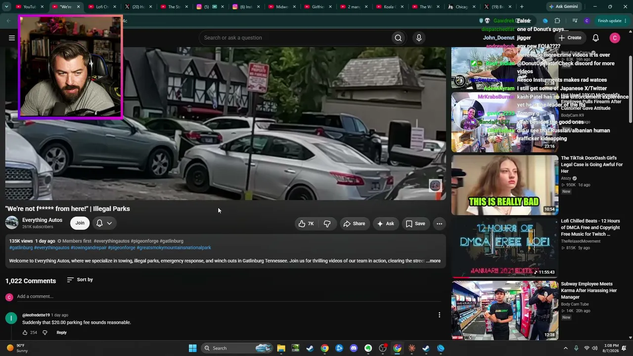Open the Sort by comments dropdown
The height and width of the screenshot is (356, 633).
pos(80,280)
